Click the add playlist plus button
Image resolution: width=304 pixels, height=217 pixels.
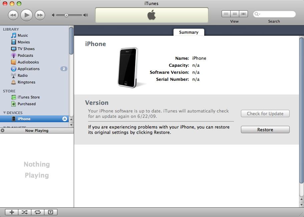pyautogui.click(x=12, y=212)
